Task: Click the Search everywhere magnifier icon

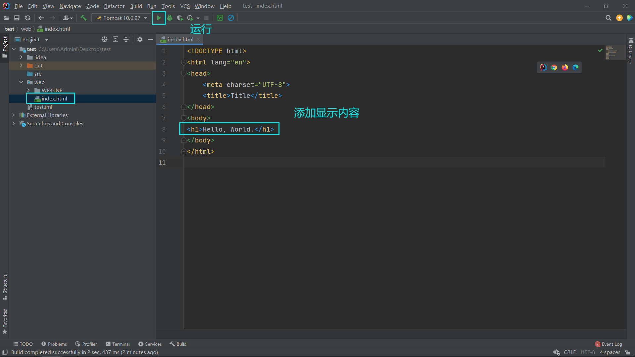Action: click(609, 18)
